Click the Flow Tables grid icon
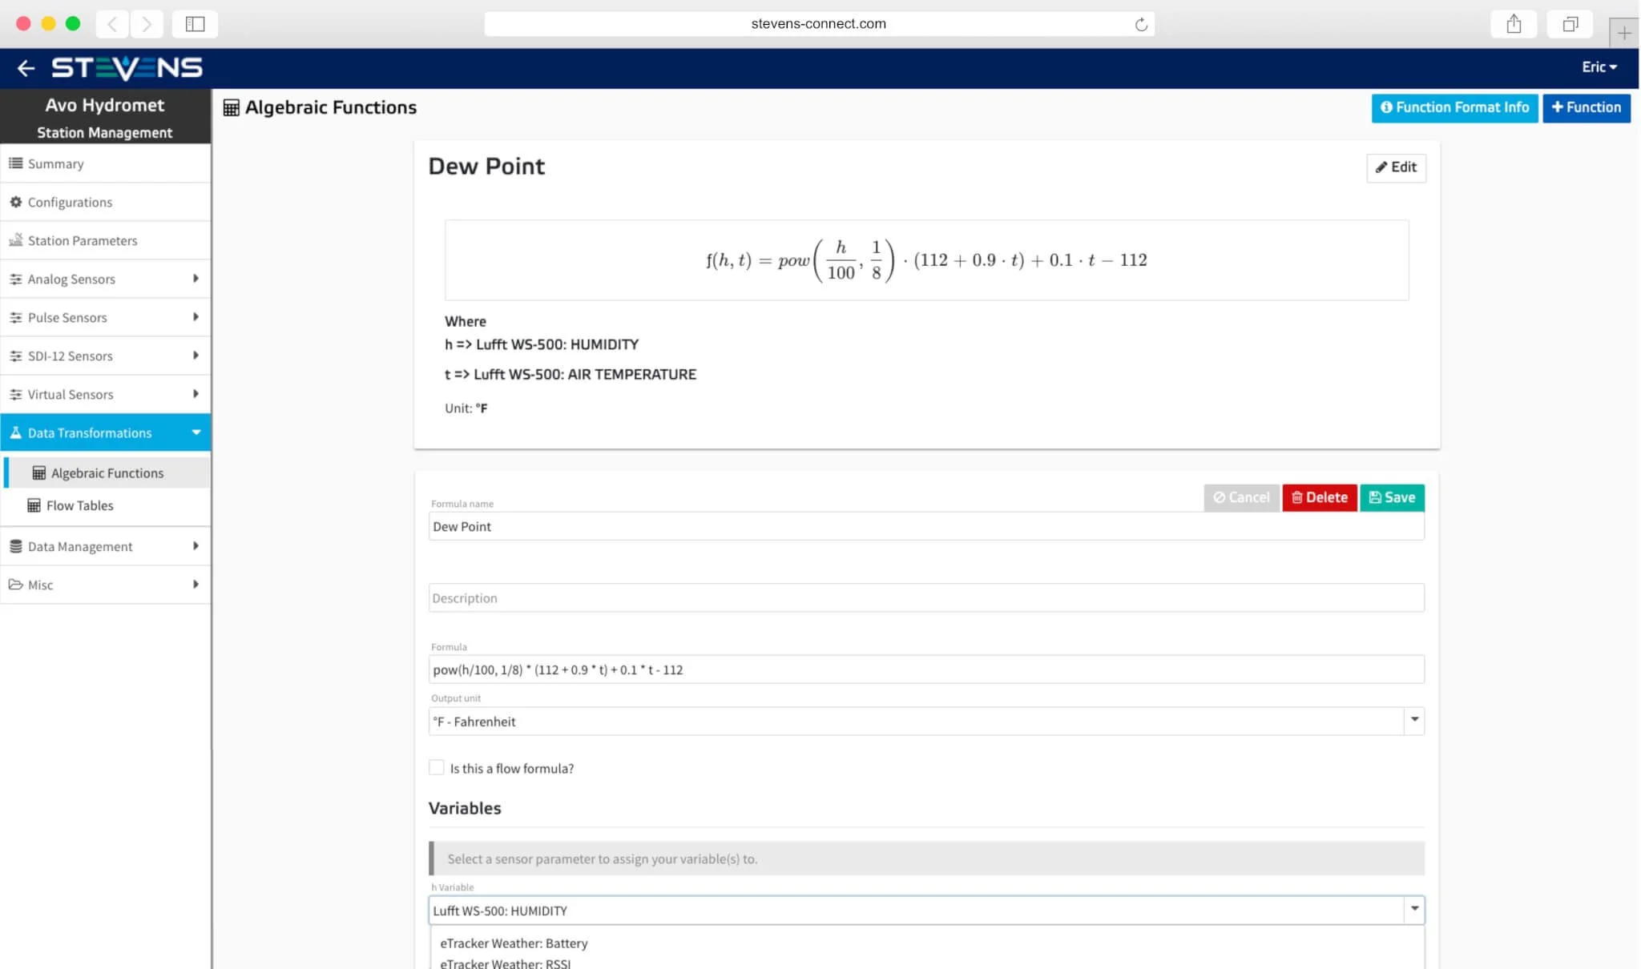The width and height of the screenshot is (1641, 969). click(34, 505)
